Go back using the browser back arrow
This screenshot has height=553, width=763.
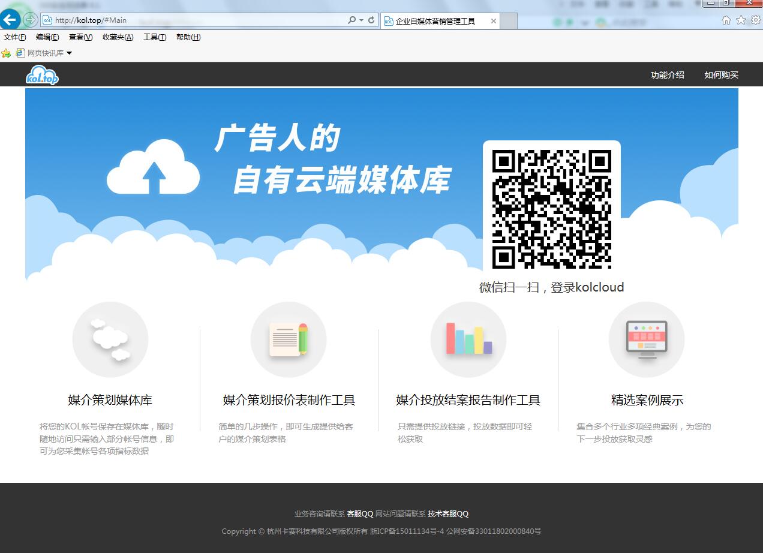point(10,20)
